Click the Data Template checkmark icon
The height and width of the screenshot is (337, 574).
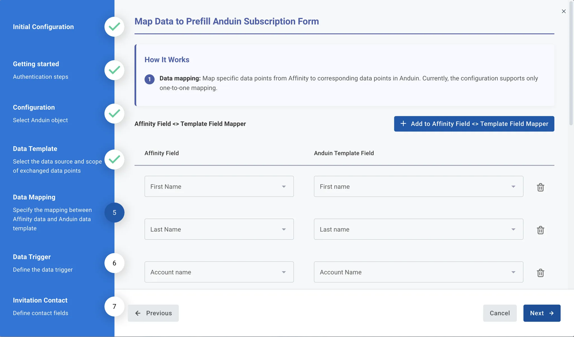coord(114,159)
